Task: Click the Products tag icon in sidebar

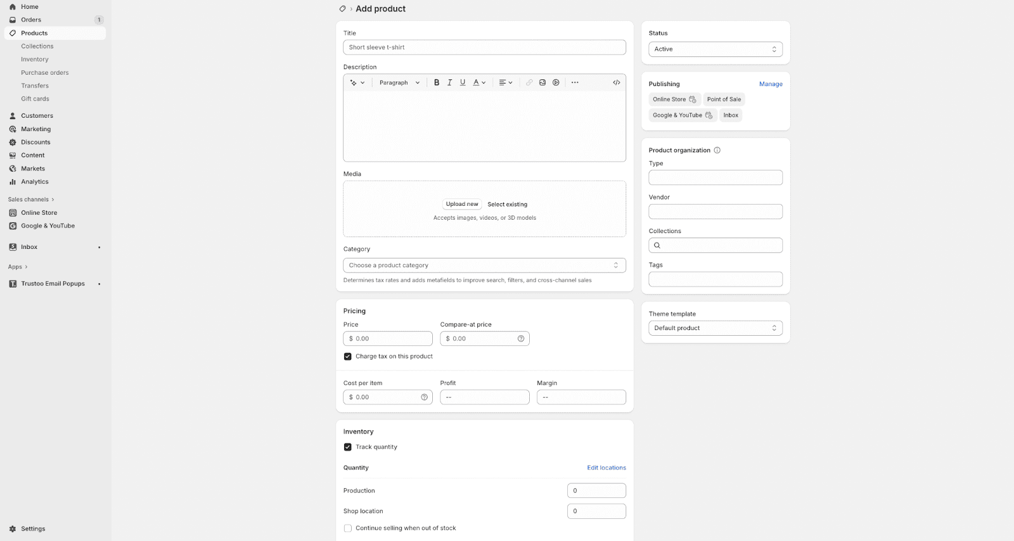Action: pyautogui.click(x=13, y=33)
